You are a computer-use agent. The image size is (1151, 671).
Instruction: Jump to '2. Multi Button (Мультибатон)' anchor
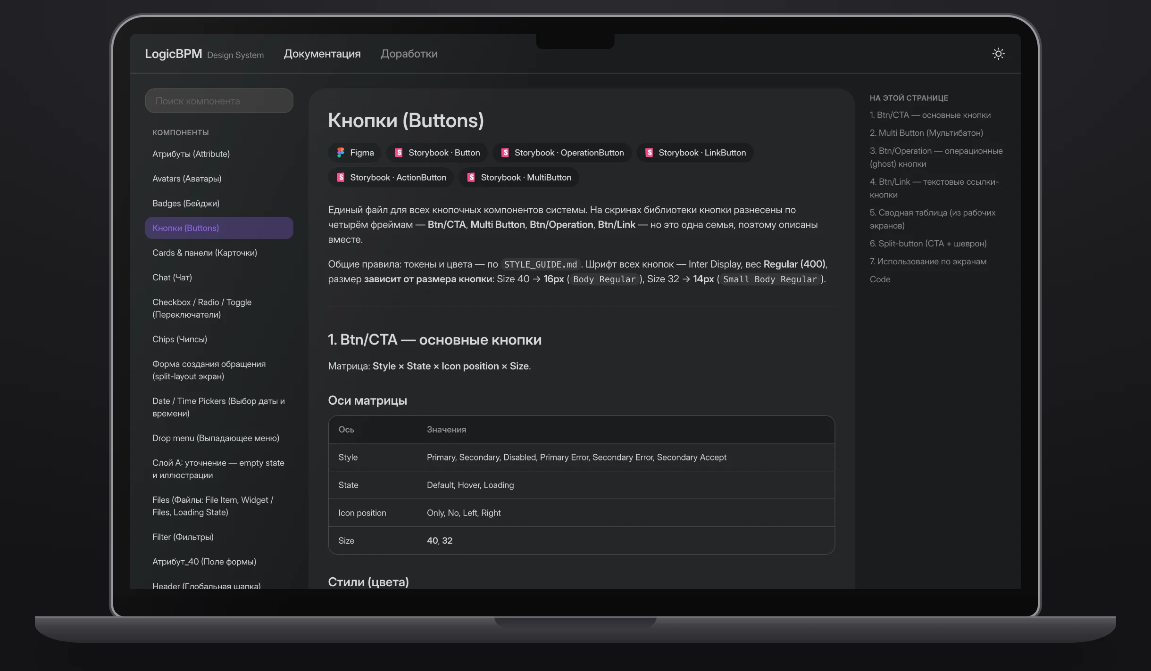[x=926, y=133]
